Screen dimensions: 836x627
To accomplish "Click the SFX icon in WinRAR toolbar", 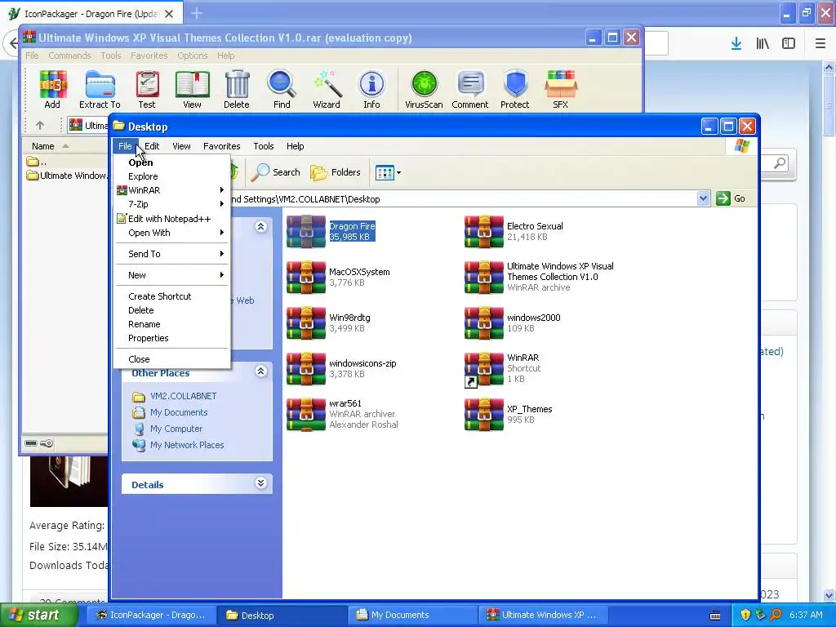I will pyautogui.click(x=560, y=90).
